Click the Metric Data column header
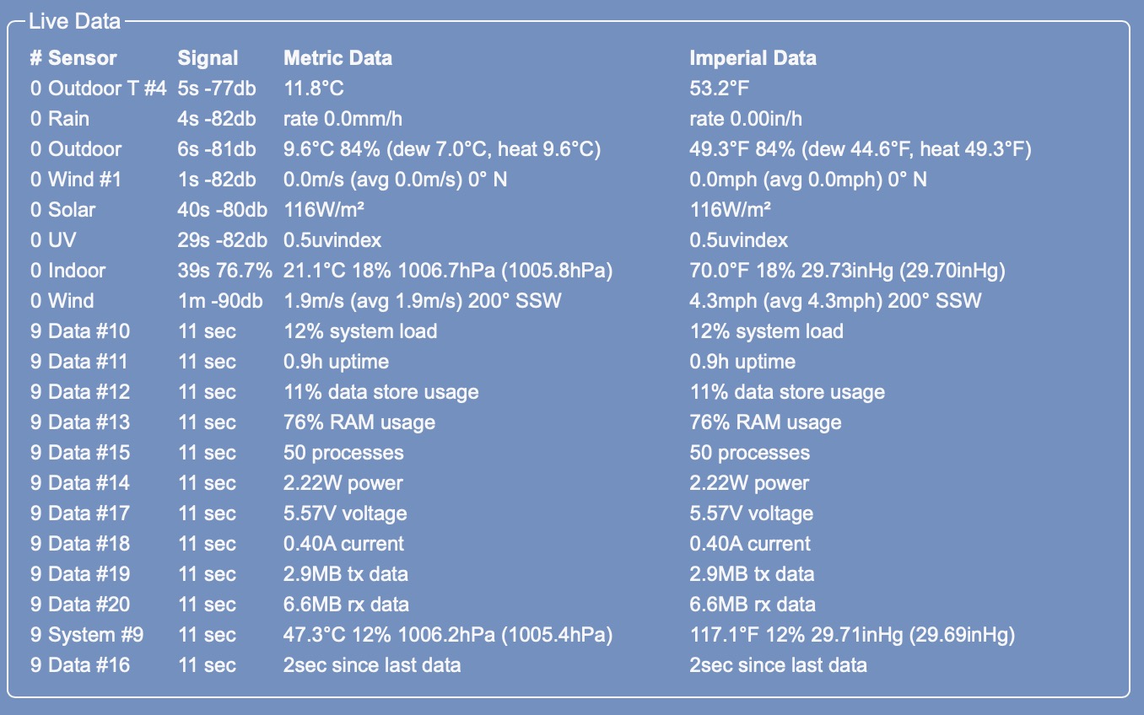Screen dimensions: 1144x715 coord(337,58)
